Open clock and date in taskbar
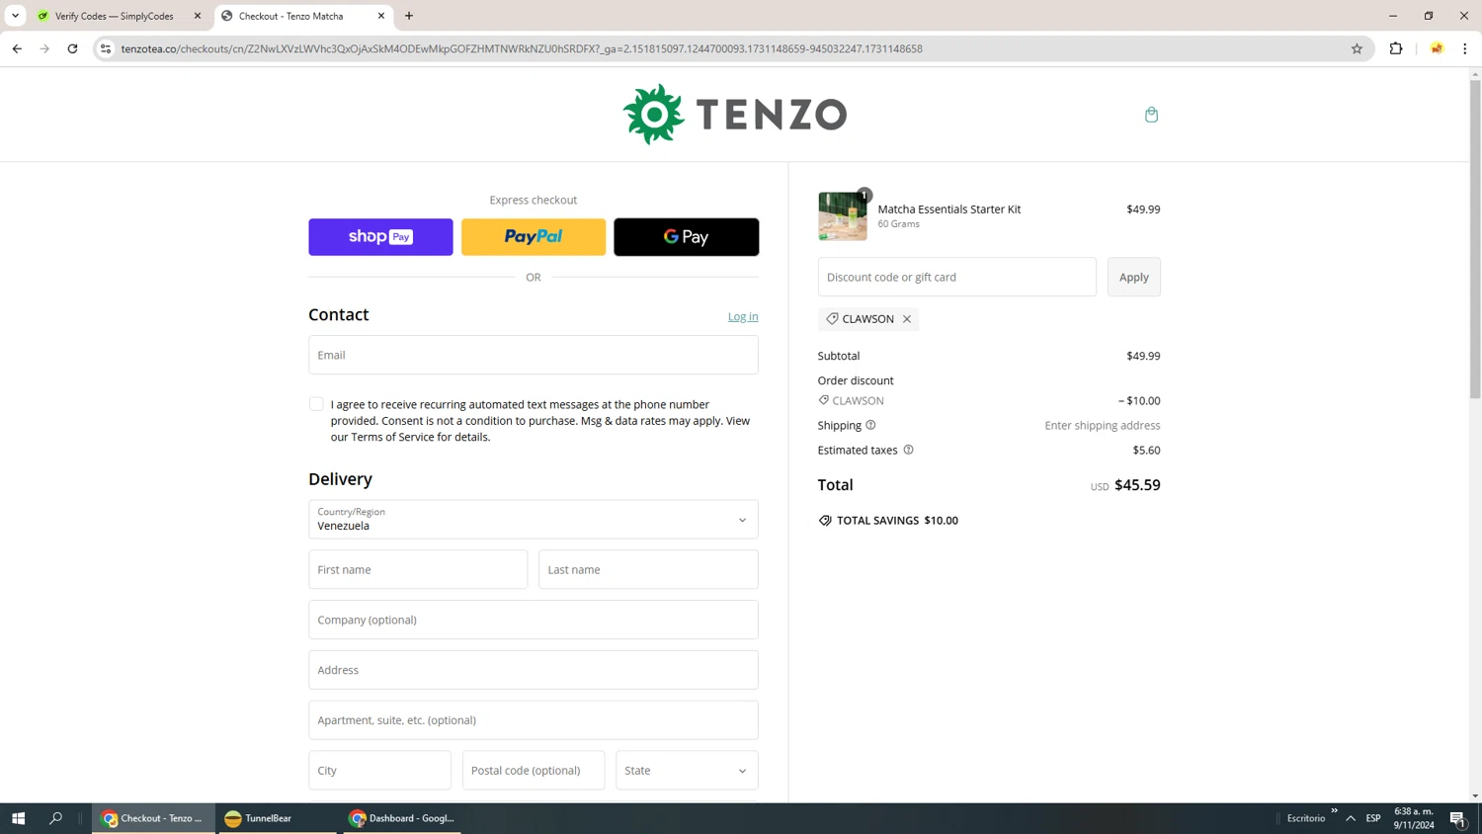The image size is (1482, 834). pos(1414,818)
